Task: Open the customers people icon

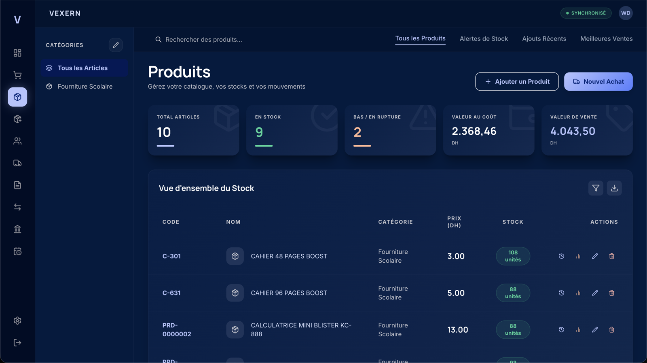Action: pos(17,141)
